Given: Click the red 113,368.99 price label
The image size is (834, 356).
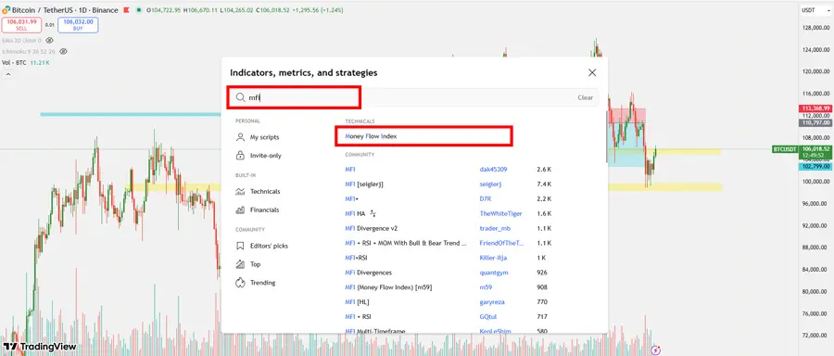Looking at the screenshot, I should click(815, 108).
